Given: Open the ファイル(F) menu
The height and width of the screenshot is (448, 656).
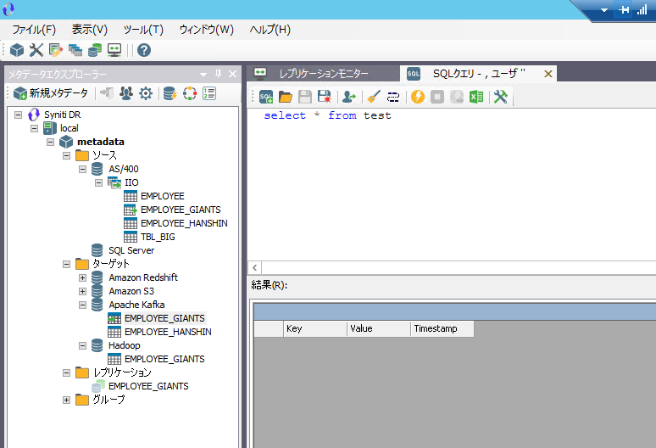Looking at the screenshot, I should pos(34,30).
